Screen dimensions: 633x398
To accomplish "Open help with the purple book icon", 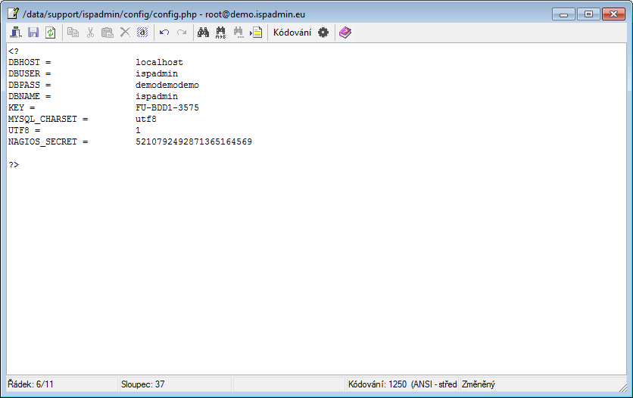I will click(345, 33).
